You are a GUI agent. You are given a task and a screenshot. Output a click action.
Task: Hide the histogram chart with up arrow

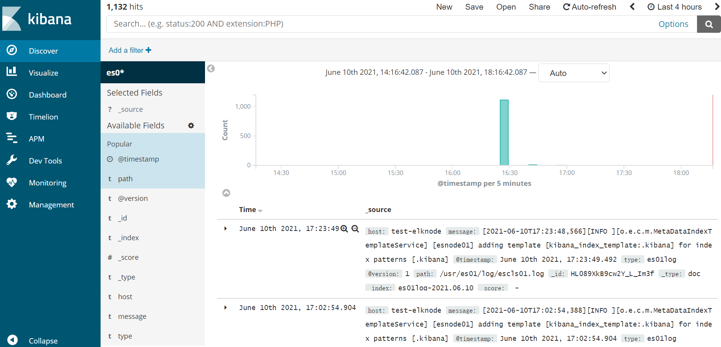click(x=226, y=193)
